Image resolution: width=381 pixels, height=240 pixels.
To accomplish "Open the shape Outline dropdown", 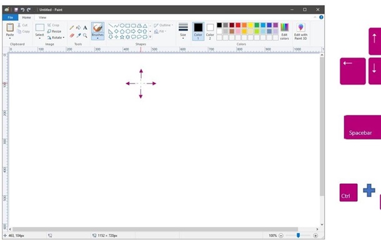I will tap(163, 25).
